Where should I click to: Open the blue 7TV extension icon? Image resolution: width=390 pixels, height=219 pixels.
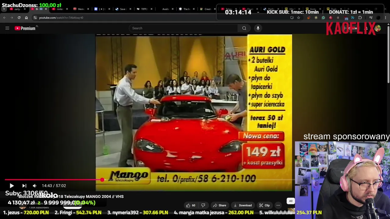(353, 18)
